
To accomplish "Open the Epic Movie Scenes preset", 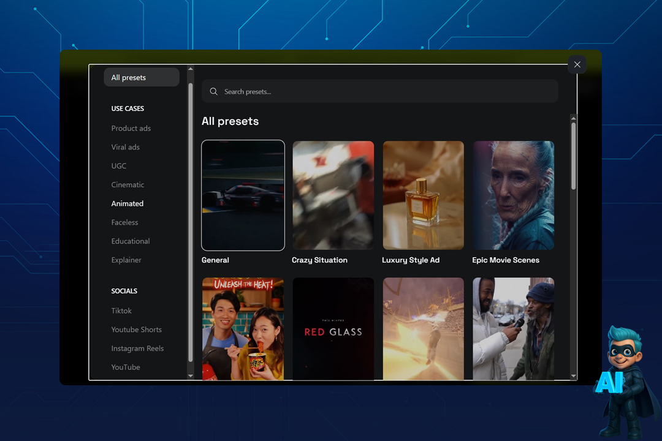I will pyautogui.click(x=513, y=195).
